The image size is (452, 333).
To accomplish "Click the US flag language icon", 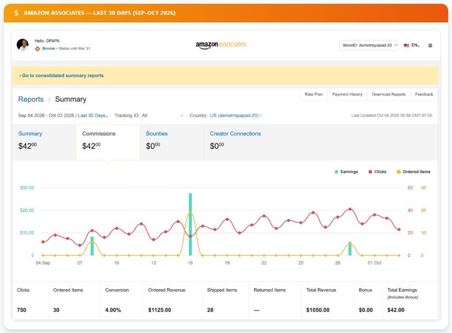I will click(x=407, y=45).
